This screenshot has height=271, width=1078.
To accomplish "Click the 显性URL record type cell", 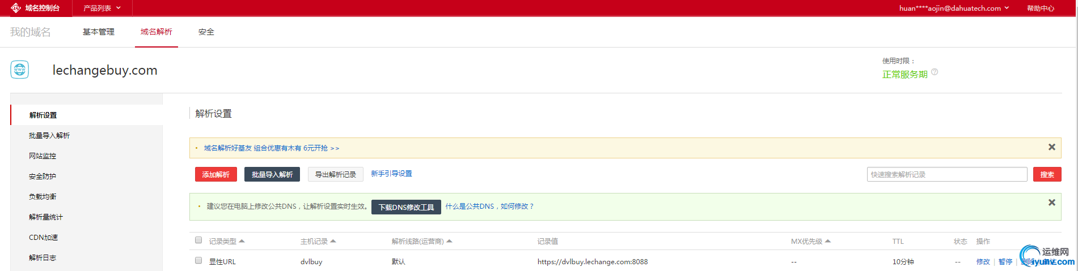I will coord(222,261).
